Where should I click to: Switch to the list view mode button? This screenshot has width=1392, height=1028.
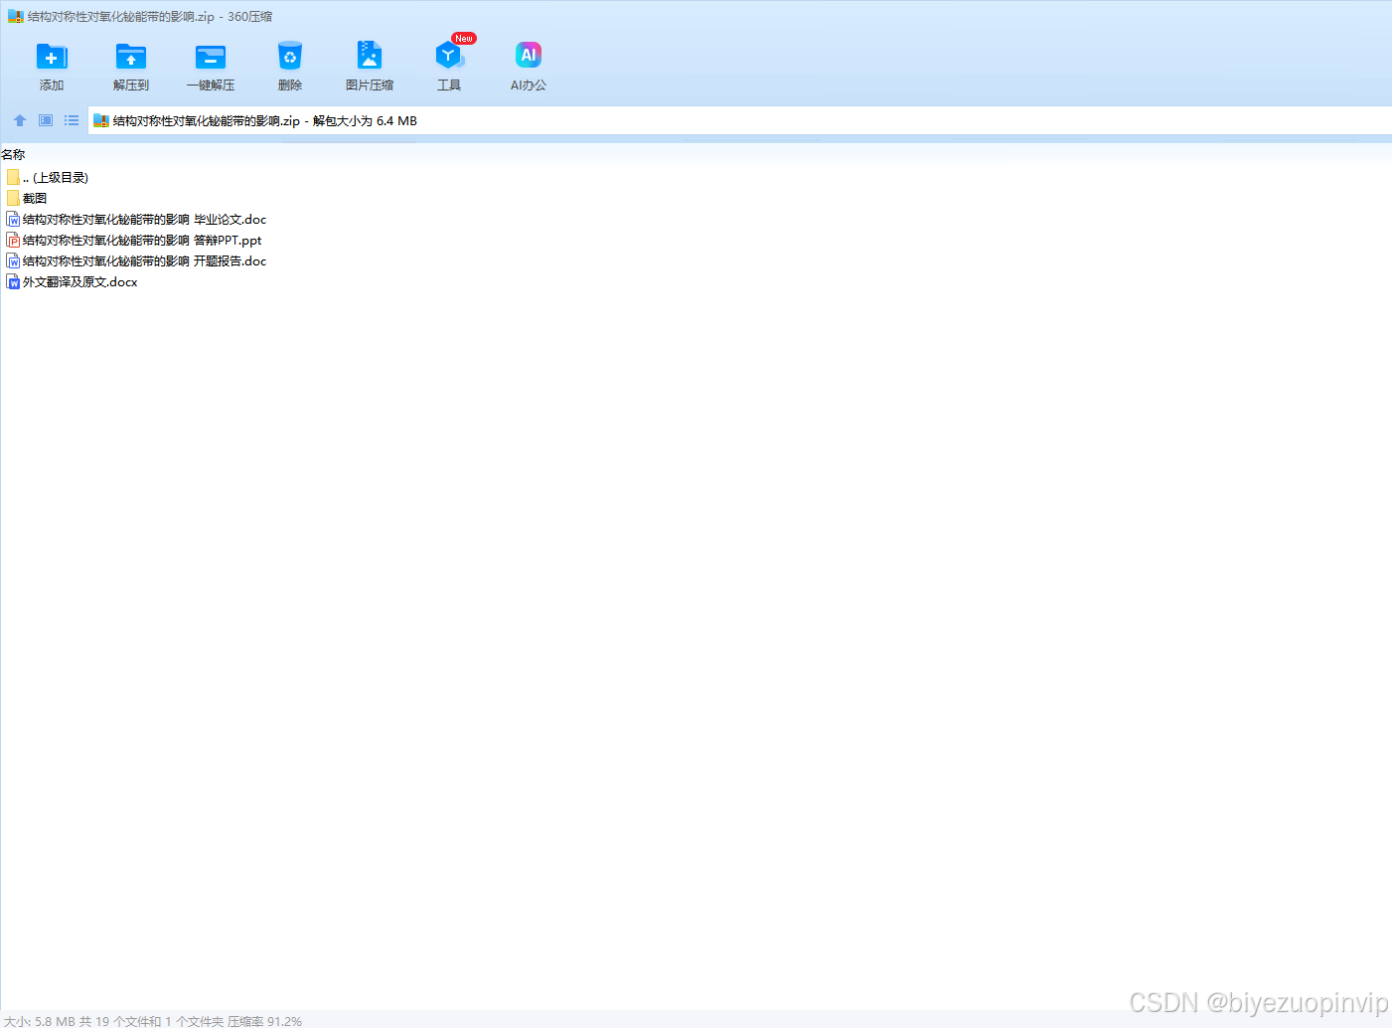(72, 120)
